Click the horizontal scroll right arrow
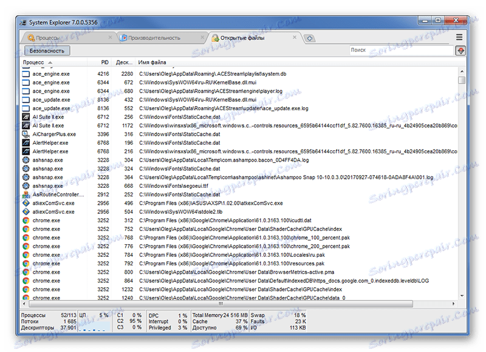This screenshot has width=486, height=352. tap(453, 304)
